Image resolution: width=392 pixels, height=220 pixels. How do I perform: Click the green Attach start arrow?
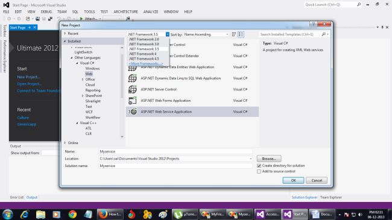(81, 19)
